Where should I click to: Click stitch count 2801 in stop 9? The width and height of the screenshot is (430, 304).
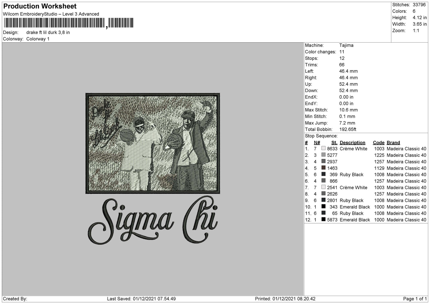pyautogui.click(x=332, y=200)
